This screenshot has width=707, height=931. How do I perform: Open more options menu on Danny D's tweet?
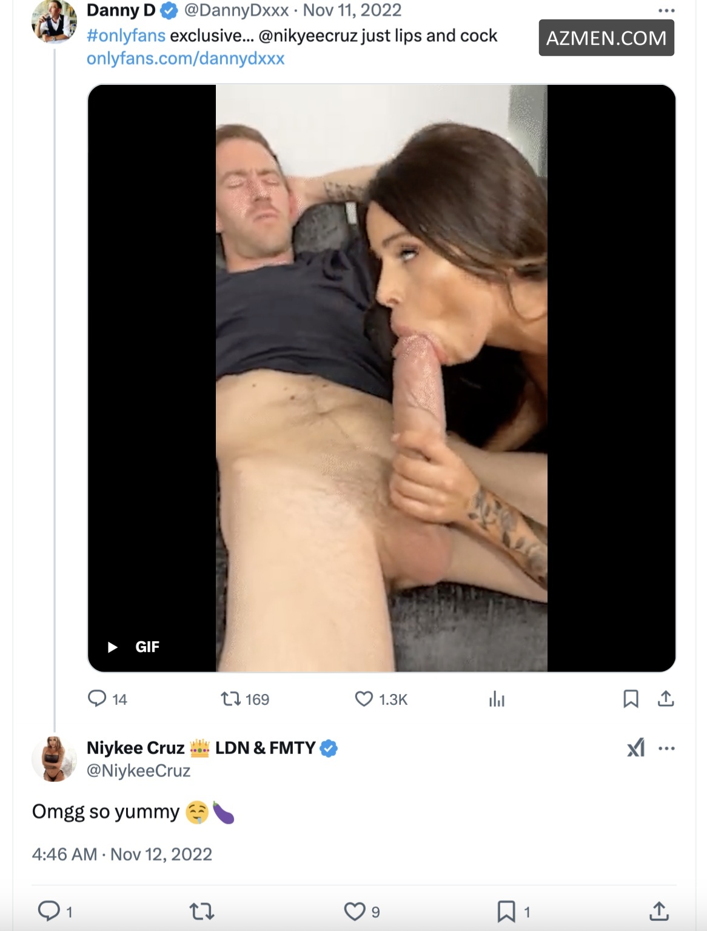[x=666, y=10]
